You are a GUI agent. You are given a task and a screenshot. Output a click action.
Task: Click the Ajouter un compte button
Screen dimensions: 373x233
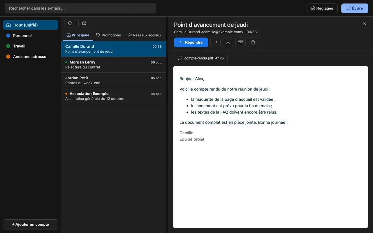(31, 224)
